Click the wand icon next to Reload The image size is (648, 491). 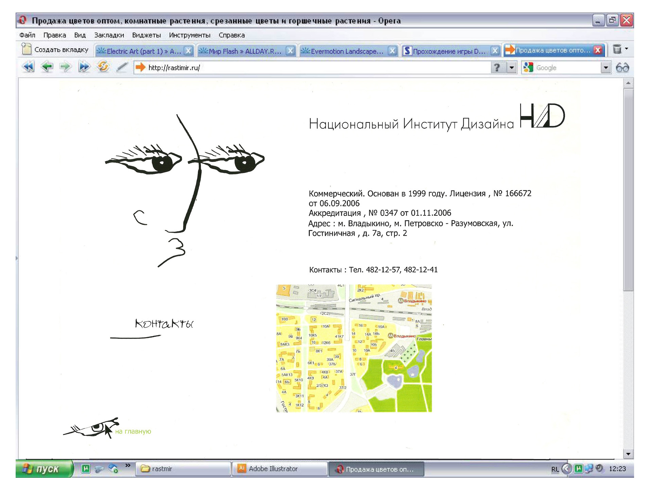(122, 67)
